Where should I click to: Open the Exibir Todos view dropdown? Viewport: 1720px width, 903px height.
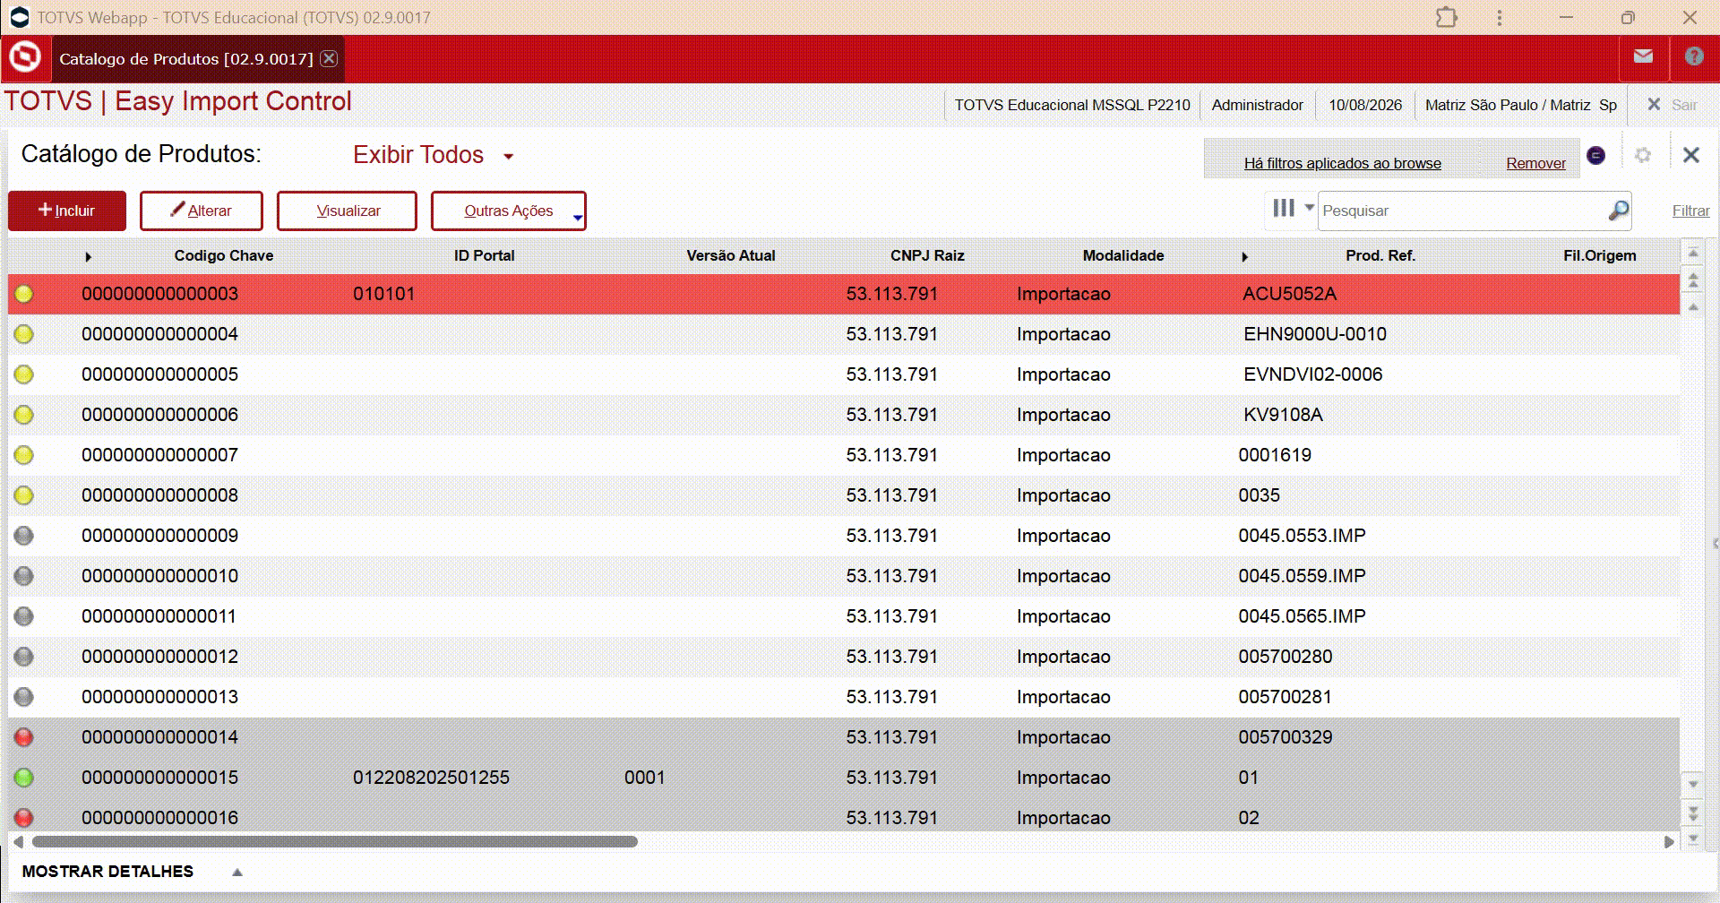pyautogui.click(x=509, y=156)
